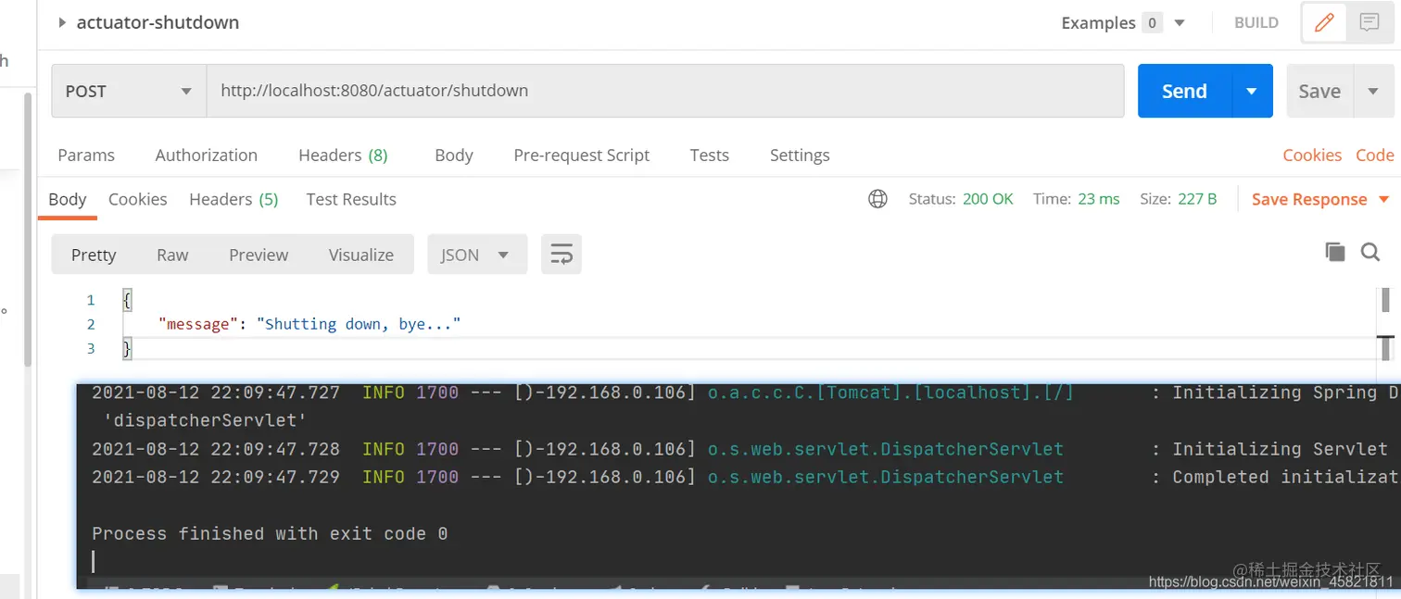
Task: Click the "Shutting down, bye..." value
Action: [x=358, y=324]
